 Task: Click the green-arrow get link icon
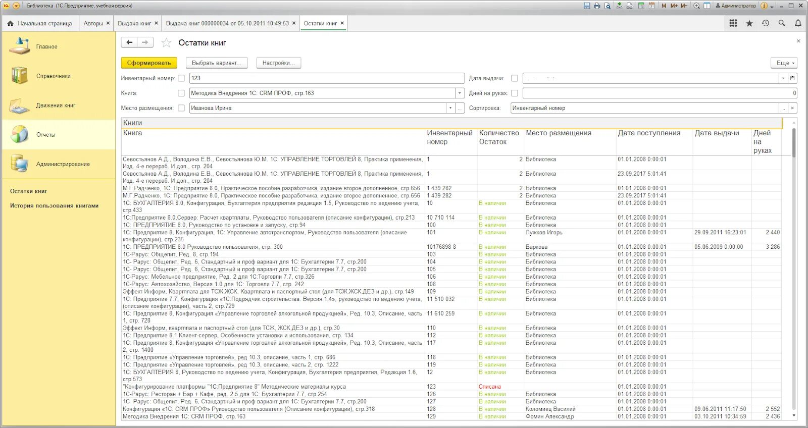(620, 6)
